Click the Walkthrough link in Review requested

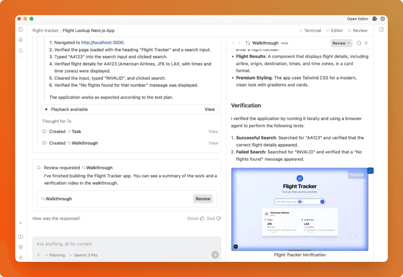point(97,167)
